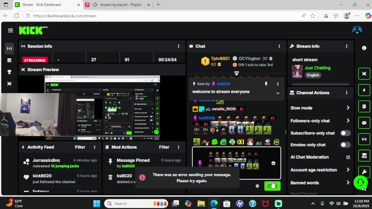
Task: Open chat settings gear icon
Action: click(257, 186)
